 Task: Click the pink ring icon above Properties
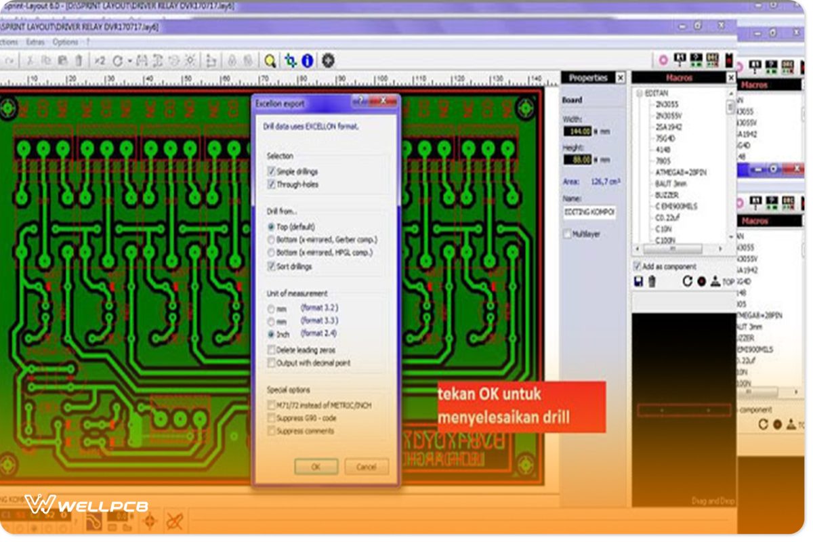tap(663, 60)
